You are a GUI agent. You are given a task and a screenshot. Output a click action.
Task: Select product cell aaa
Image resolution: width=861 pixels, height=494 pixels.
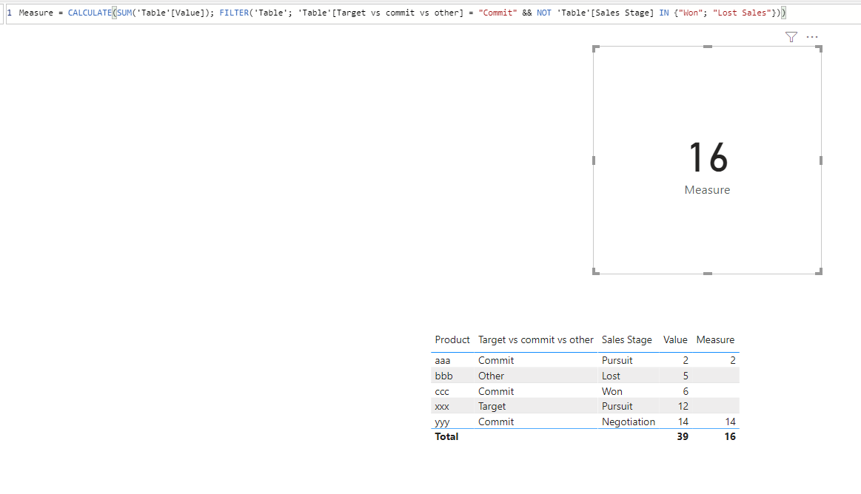tap(442, 360)
